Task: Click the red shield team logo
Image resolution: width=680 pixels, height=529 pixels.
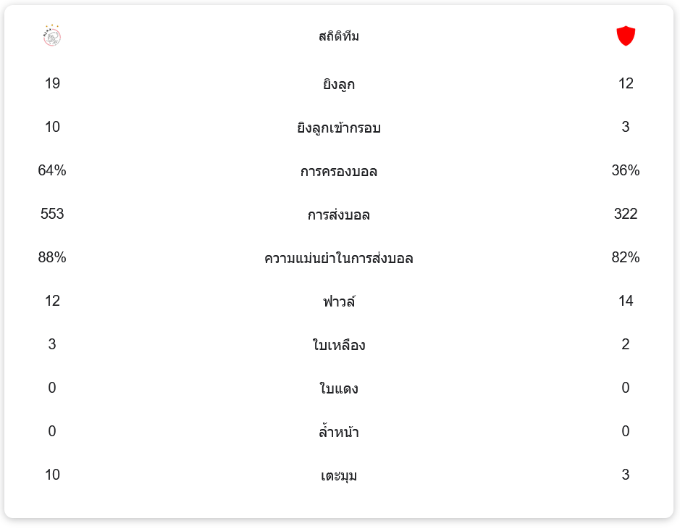Action: coord(626,36)
